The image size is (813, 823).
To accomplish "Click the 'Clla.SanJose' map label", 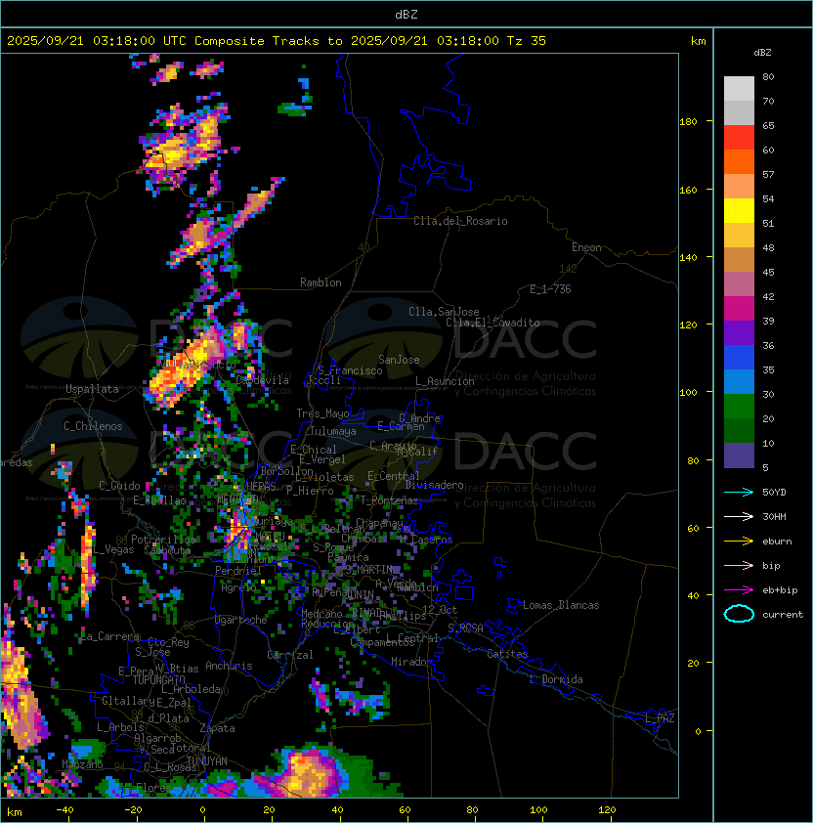I will coord(444,312).
